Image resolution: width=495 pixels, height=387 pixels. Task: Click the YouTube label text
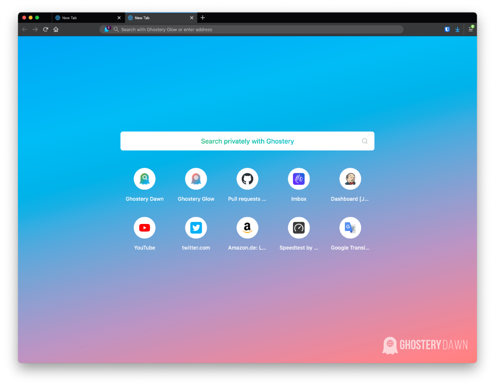pyautogui.click(x=145, y=248)
